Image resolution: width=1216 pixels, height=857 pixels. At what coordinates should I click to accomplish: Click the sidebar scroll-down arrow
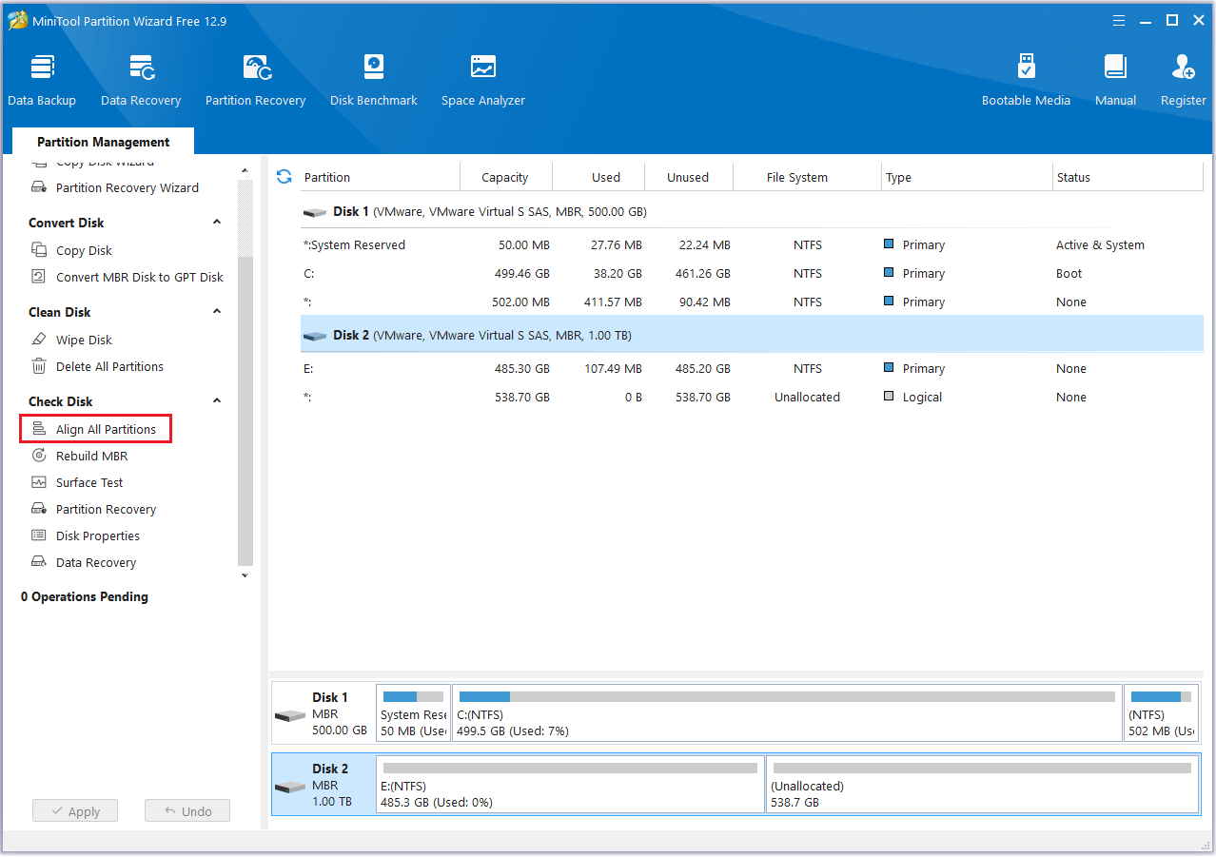(x=245, y=575)
